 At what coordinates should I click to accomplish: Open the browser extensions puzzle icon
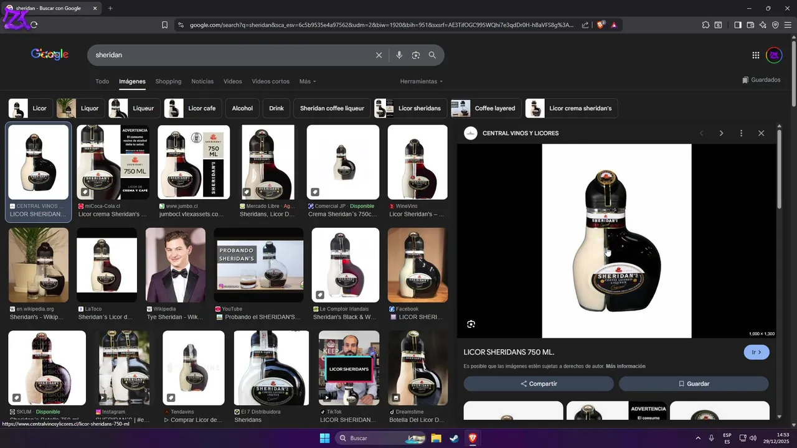[705, 25]
